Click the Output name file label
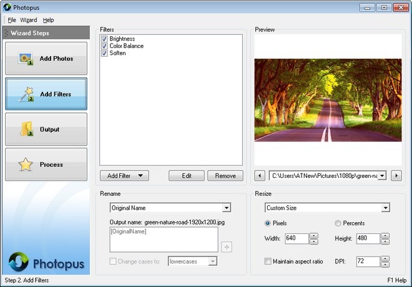412x287 pixels. click(167, 222)
